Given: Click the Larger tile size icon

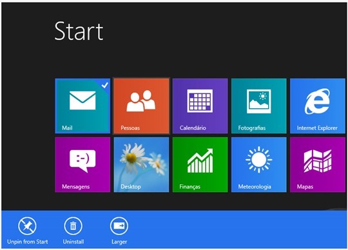Looking at the screenshot, I should click(119, 226).
